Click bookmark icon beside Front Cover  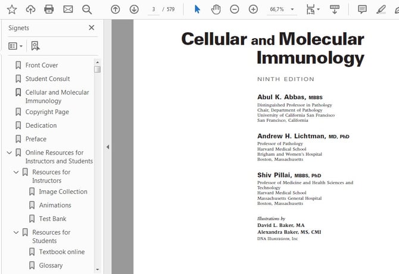tap(18, 65)
